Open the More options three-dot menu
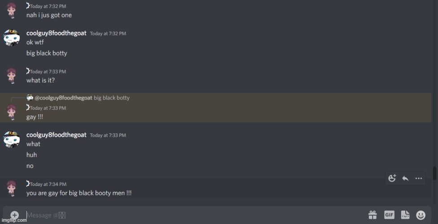This screenshot has width=438, height=224. (418, 178)
